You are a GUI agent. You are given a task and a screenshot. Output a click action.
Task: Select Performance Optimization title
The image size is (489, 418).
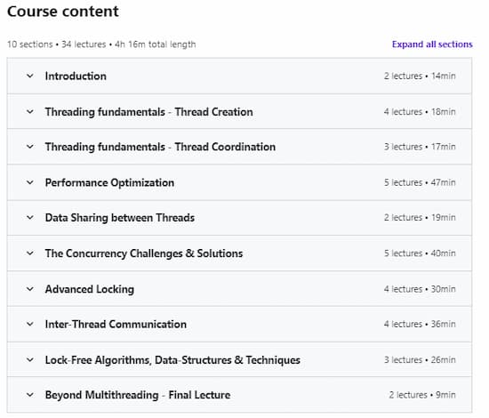tap(109, 183)
